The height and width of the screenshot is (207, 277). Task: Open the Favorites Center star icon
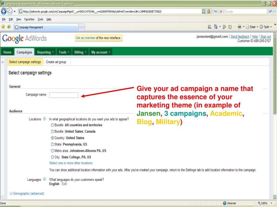pyautogui.click(x=3, y=27)
